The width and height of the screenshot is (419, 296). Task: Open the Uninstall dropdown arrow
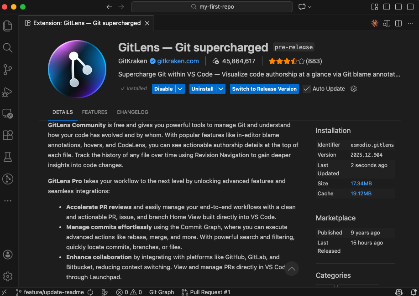tap(220, 89)
